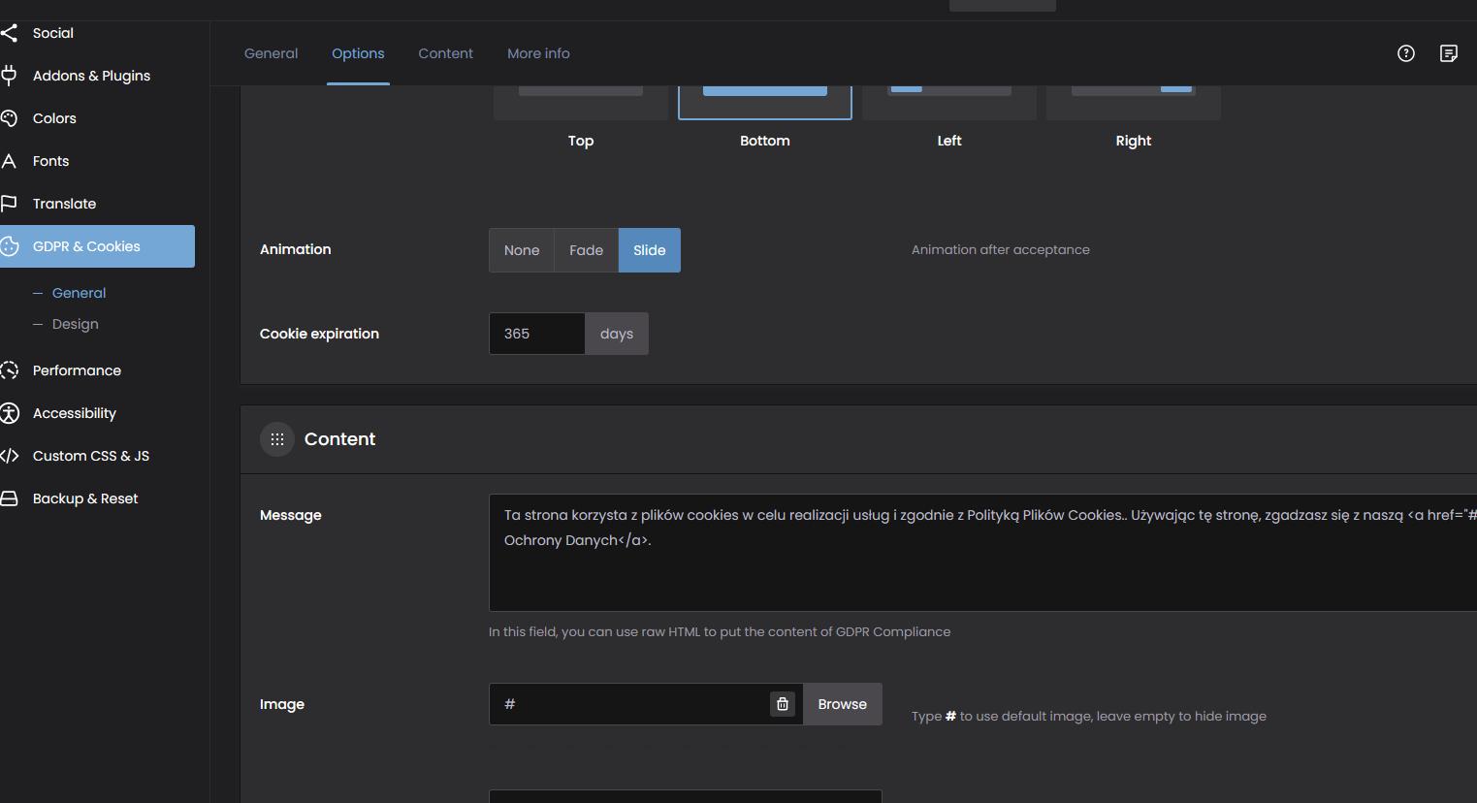Open the help question mark icon
The height and width of the screenshot is (803, 1477).
pyautogui.click(x=1406, y=53)
